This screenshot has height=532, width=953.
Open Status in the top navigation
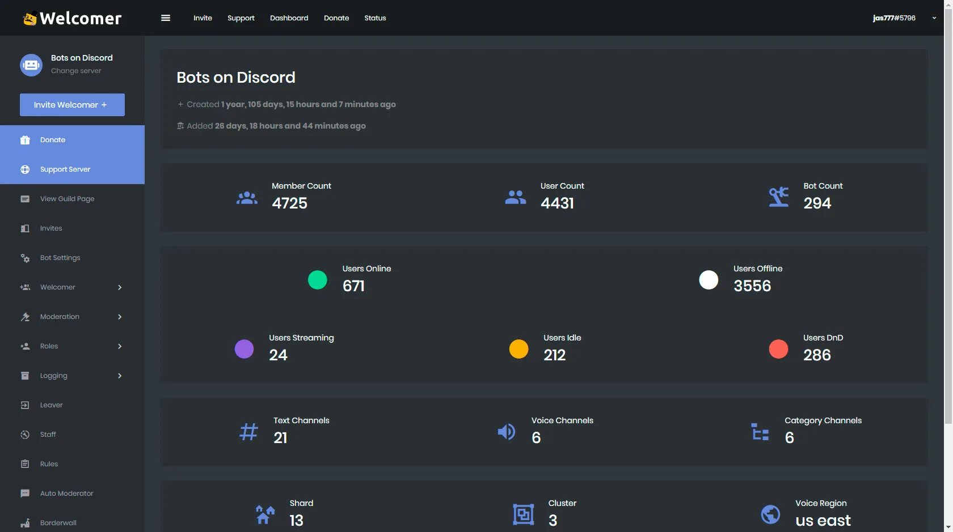coord(375,18)
